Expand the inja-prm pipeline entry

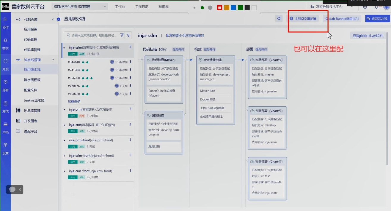[x=64, y=110]
